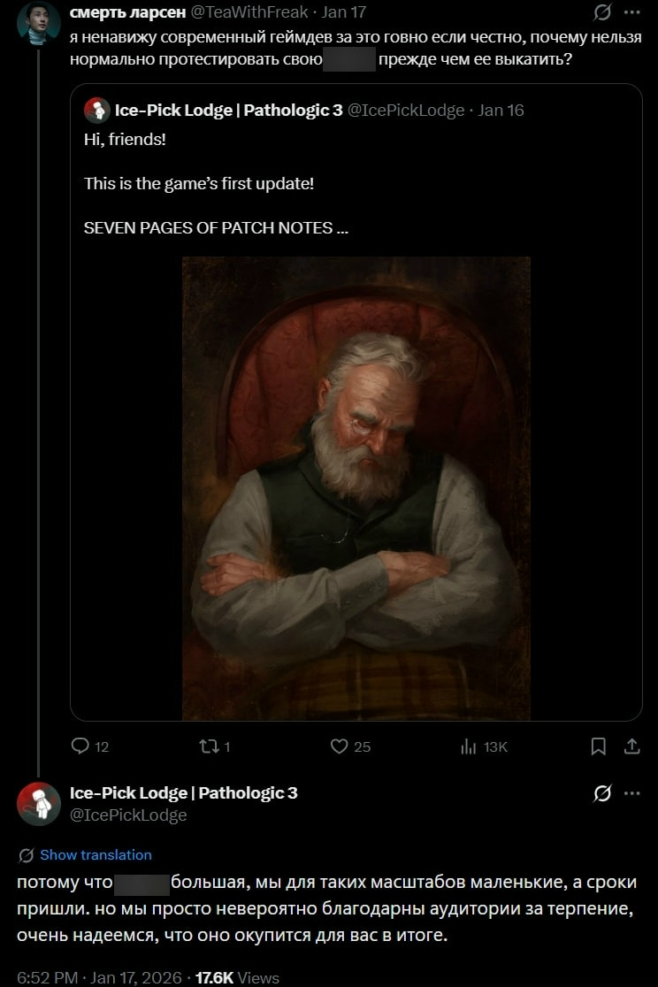Like the tweet with 25 likes
Image resolution: width=658 pixels, height=987 pixels.
pyautogui.click(x=339, y=746)
